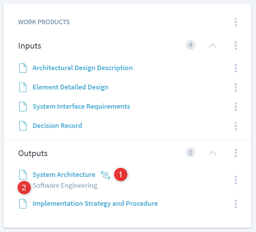This screenshot has width=256, height=232.
Task: Open the Outputs section three-dot menu
Action: 236,153
